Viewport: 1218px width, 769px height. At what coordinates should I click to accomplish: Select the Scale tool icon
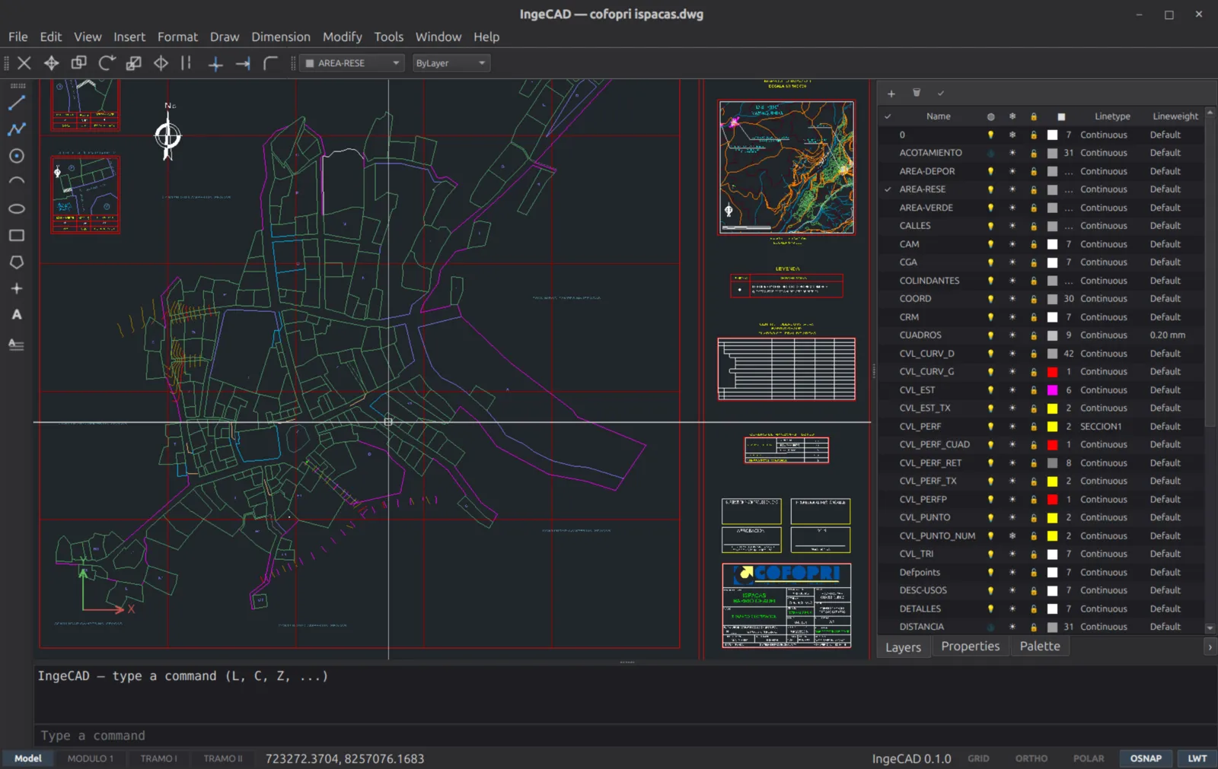(133, 63)
